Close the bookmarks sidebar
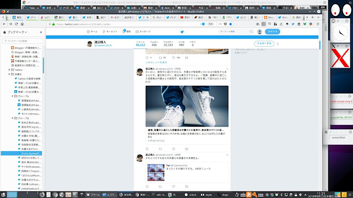This screenshot has height=198, width=353. [x=41, y=32]
